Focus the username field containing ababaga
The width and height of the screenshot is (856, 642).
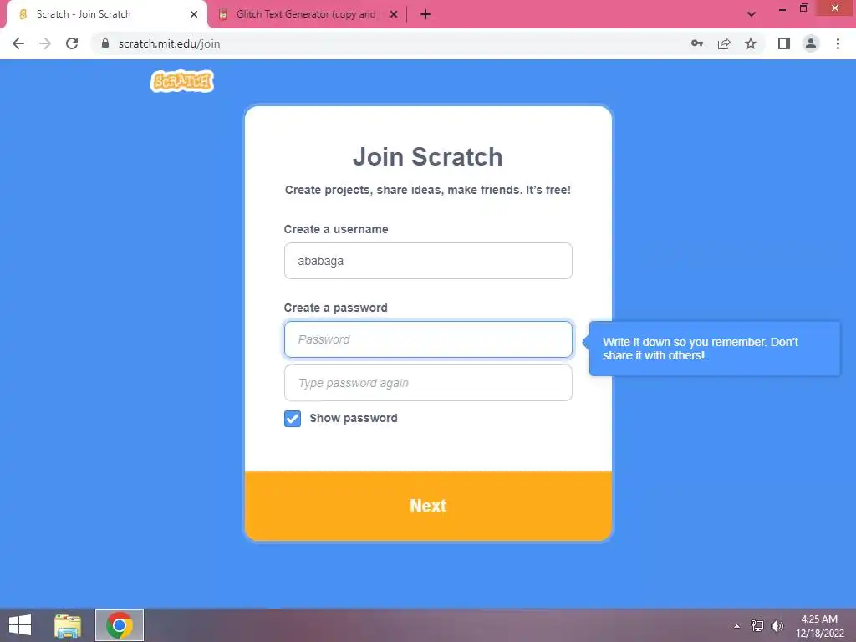click(x=428, y=261)
